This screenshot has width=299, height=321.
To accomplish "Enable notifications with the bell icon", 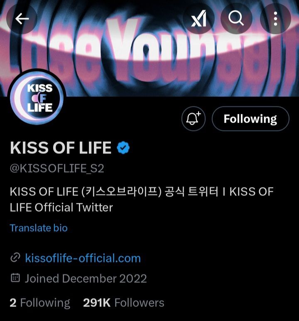I will 193,119.
